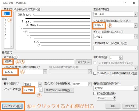
Task: Decrease tab position with down spinner
Action: (114, 99)
